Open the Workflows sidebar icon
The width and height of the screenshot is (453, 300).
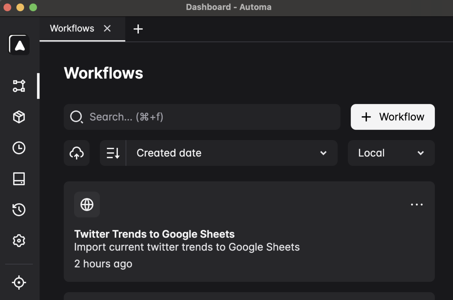19,86
